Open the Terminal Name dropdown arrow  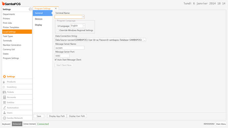coord(83,17)
